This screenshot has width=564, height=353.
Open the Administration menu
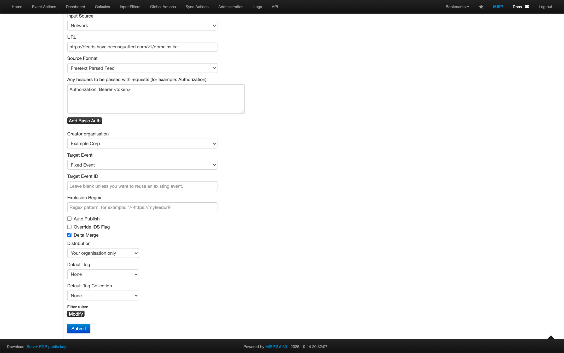(x=231, y=7)
